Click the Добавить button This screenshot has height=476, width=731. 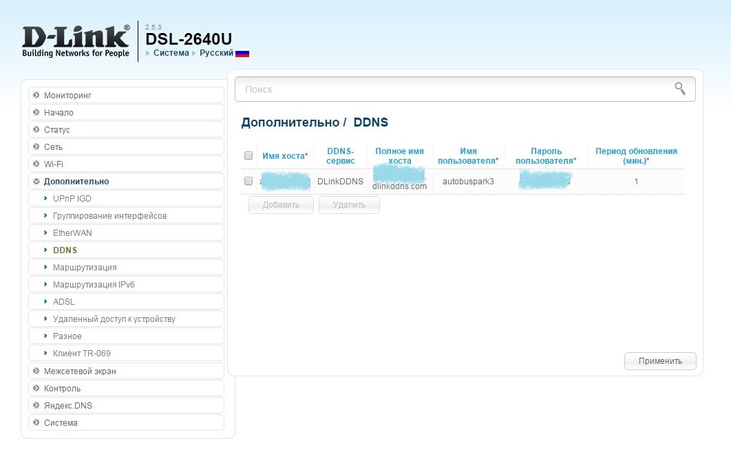pyautogui.click(x=281, y=205)
